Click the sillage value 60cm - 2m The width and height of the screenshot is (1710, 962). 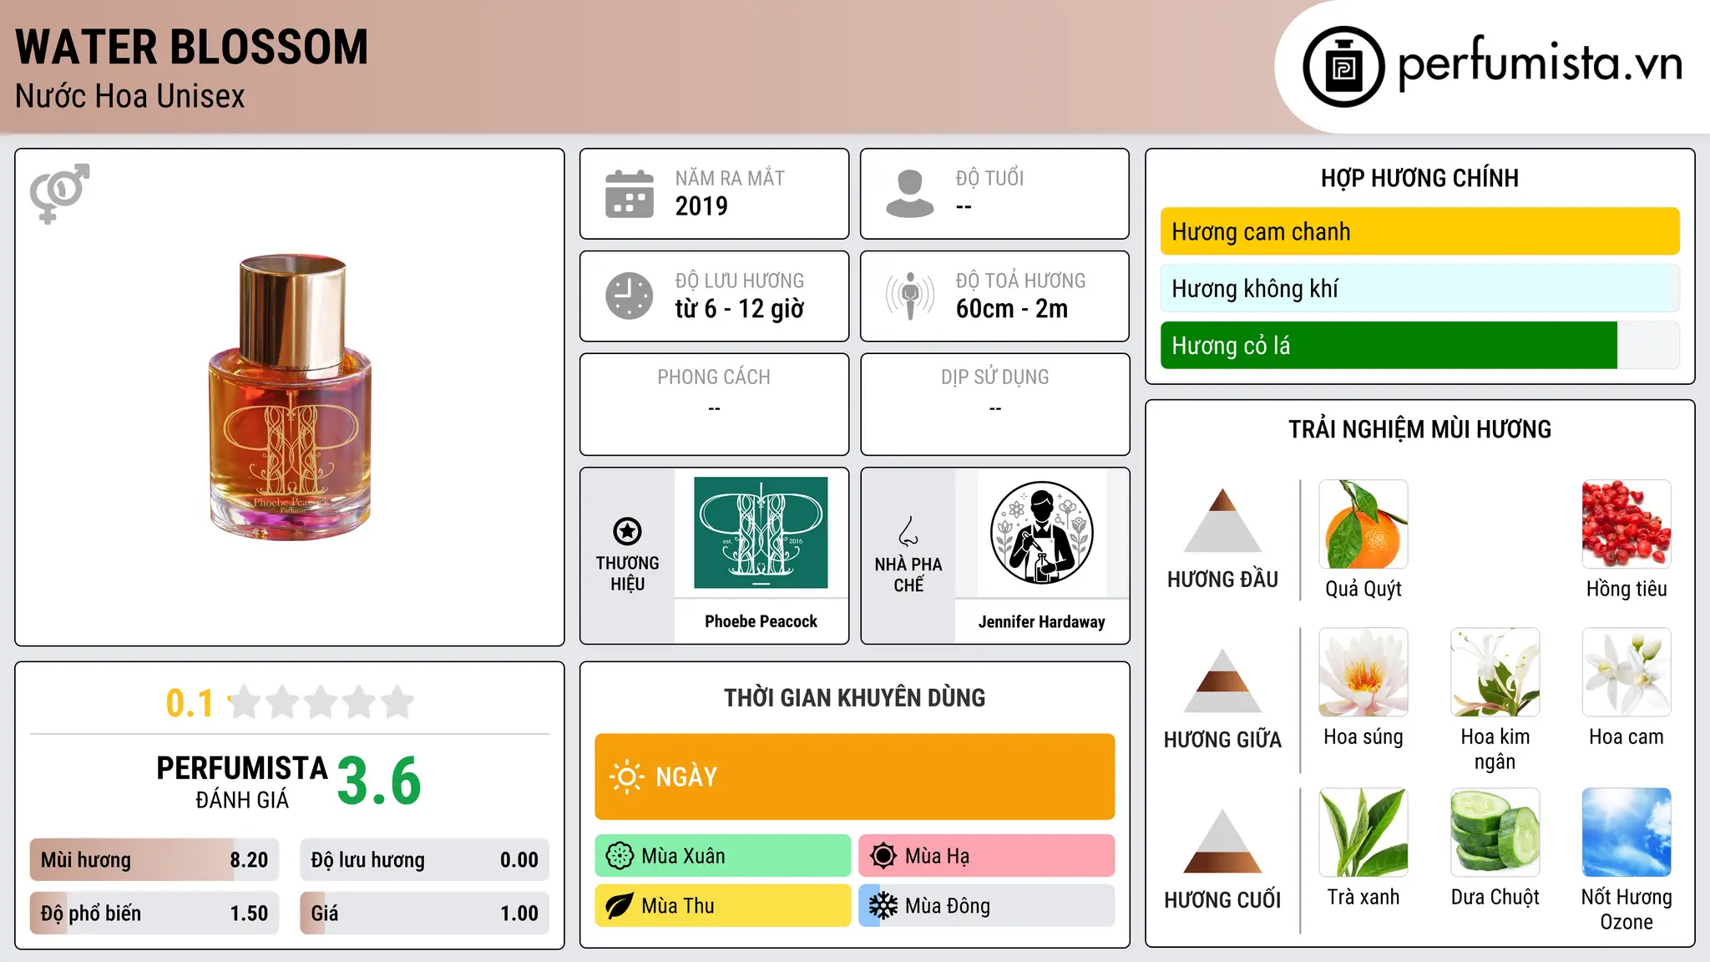pos(1012,308)
